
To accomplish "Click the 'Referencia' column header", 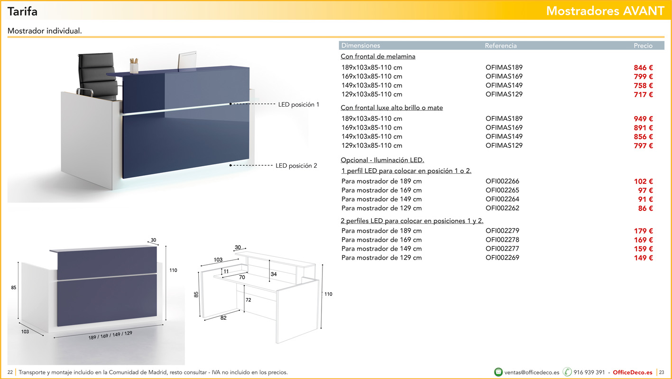I will [501, 46].
